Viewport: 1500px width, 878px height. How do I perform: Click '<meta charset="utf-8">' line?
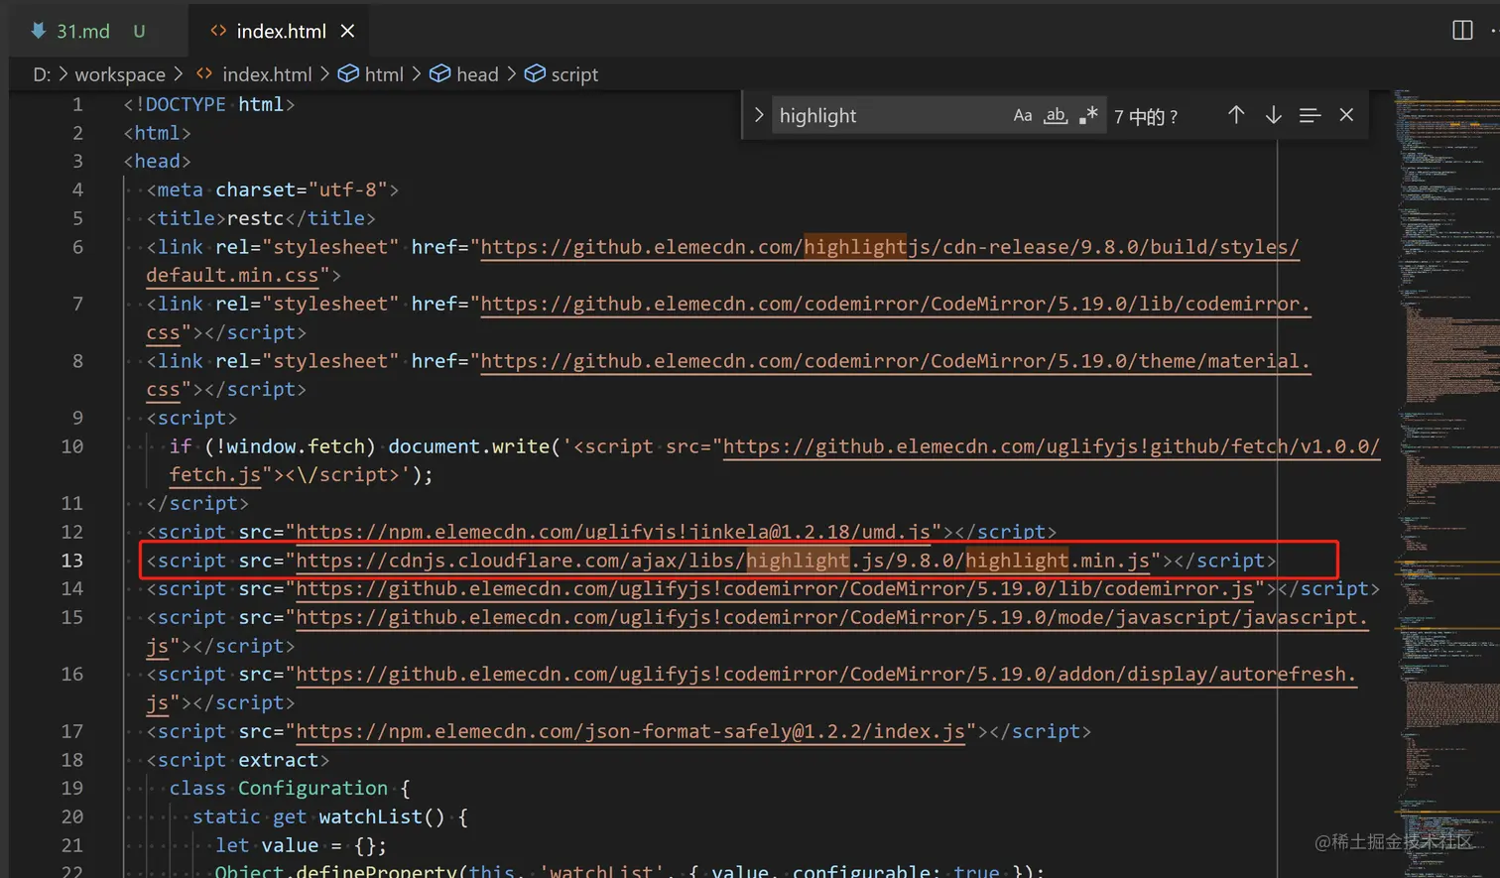[x=273, y=189]
